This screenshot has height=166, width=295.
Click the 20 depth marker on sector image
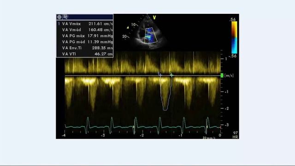(124, 36)
